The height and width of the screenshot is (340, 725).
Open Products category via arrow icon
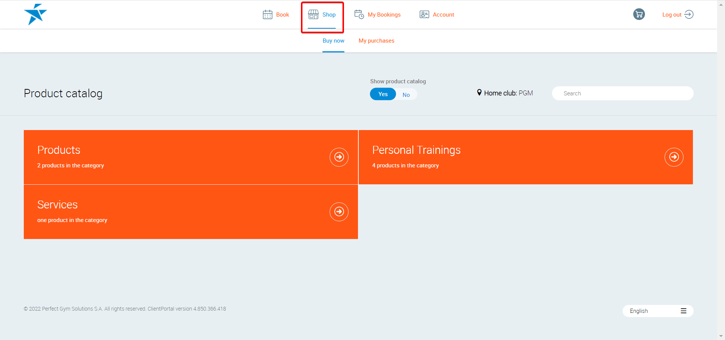point(339,157)
